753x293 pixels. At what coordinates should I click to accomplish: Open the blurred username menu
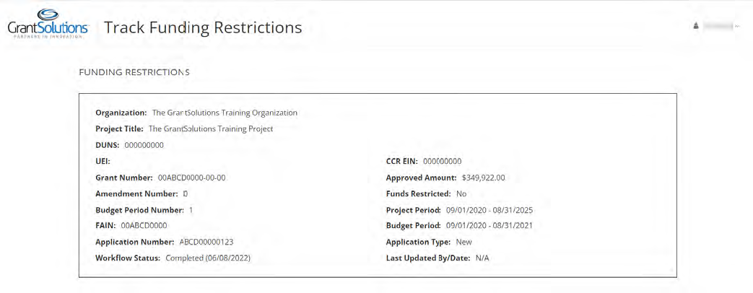(717, 26)
